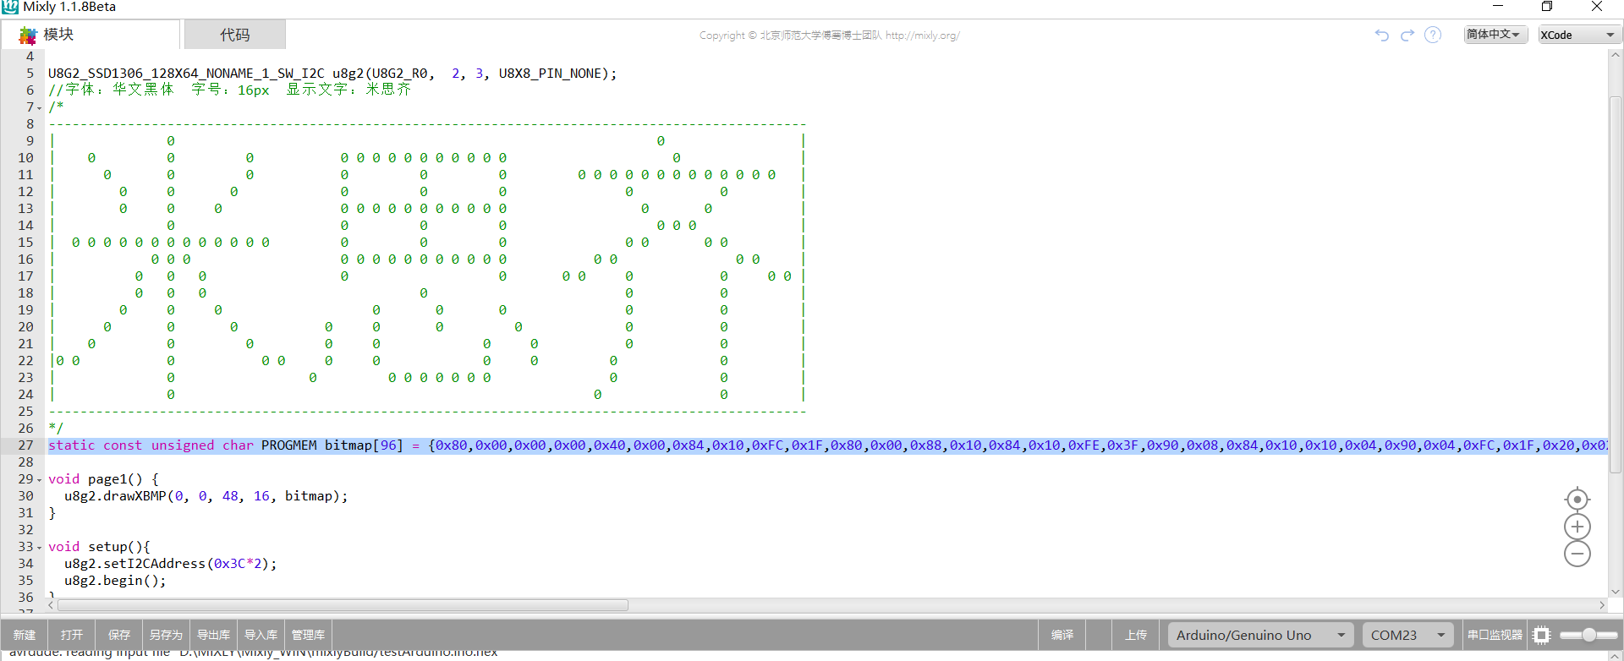Image resolution: width=1624 pixels, height=661 pixels.
Task: Click the void page1() line
Action: 103,479
